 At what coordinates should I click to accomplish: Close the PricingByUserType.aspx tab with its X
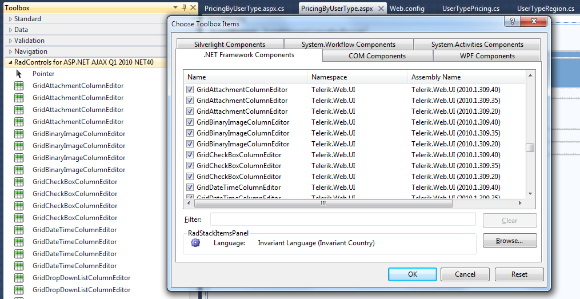381,9
